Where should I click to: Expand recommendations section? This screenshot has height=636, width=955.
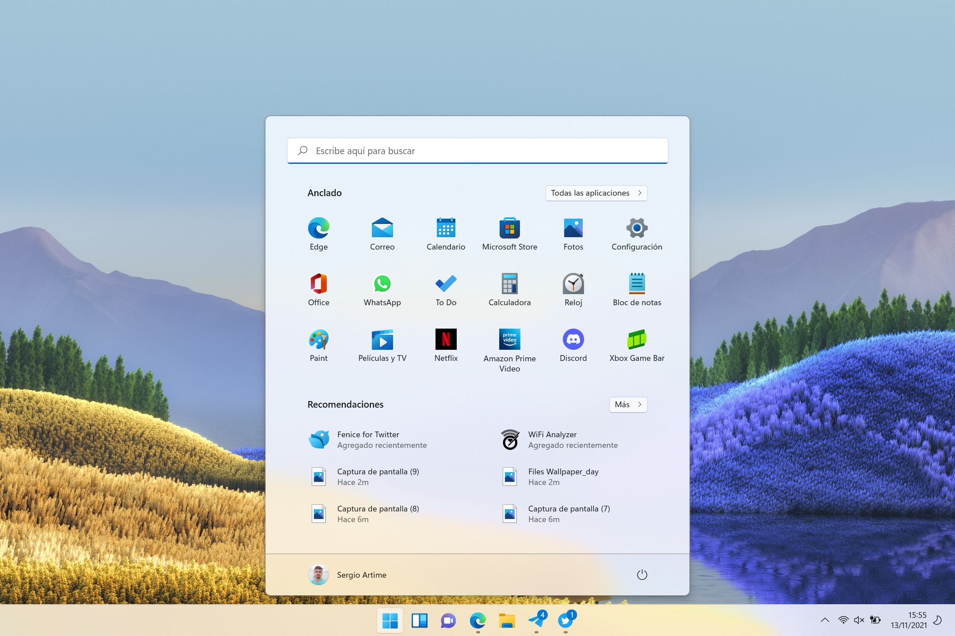[x=627, y=404]
